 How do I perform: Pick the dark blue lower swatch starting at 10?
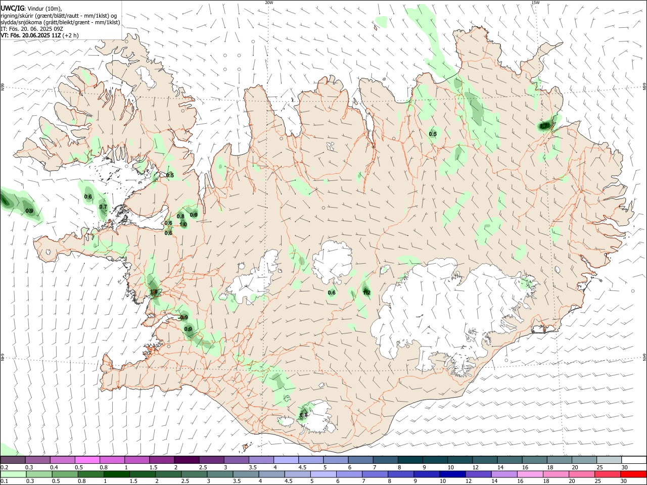tap(452, 474)
